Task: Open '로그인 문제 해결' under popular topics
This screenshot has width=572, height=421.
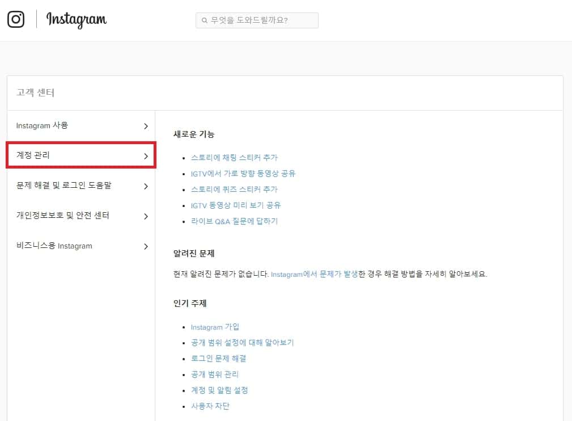Action: (x=218, y=359)
